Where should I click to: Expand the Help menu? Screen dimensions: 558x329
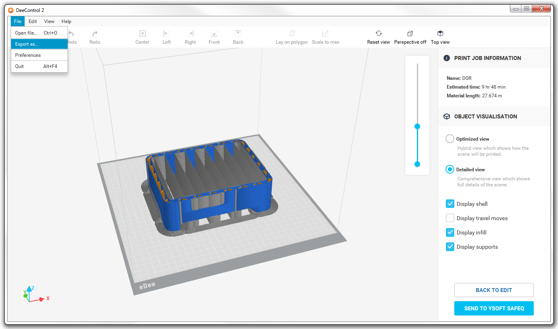66,21
